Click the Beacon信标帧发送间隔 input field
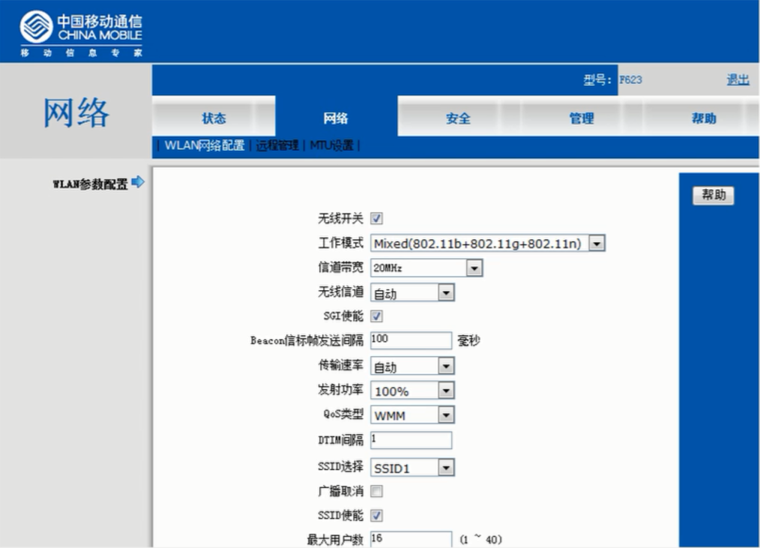 click(411, 340)
